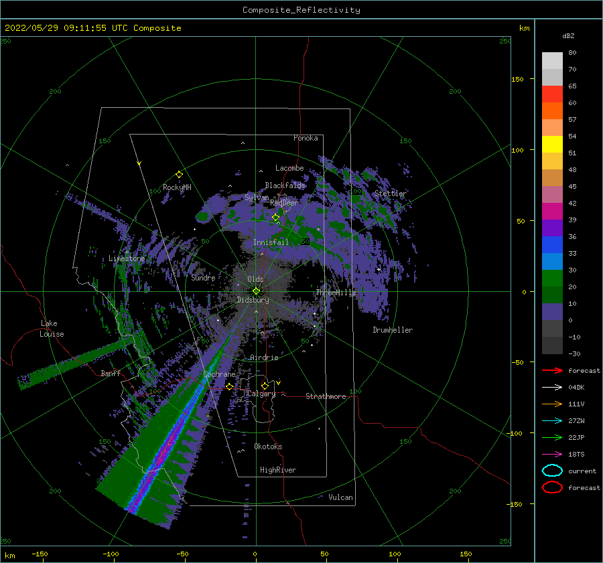Pick the blue 33-36 dBZ swatch

coord(552,244)
